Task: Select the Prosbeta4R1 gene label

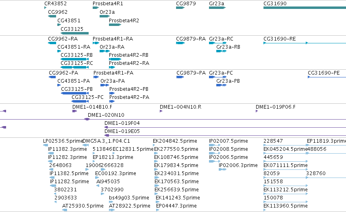Action: click(x=108, y=4)
